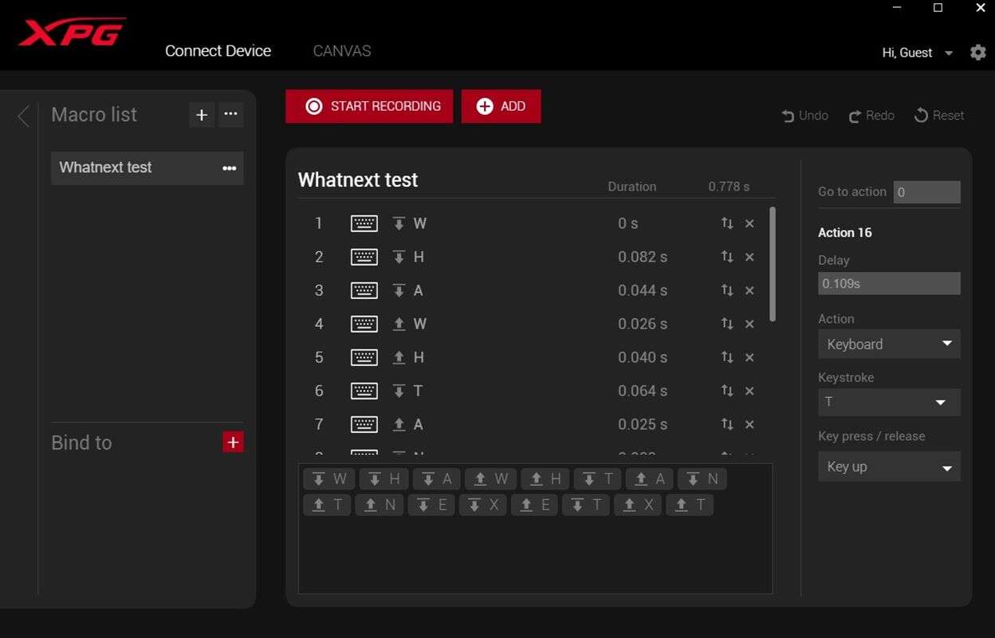Screen dimensions: 995x638
Task: Open options for the Whatnext test macro
Action: click(229, 167)
